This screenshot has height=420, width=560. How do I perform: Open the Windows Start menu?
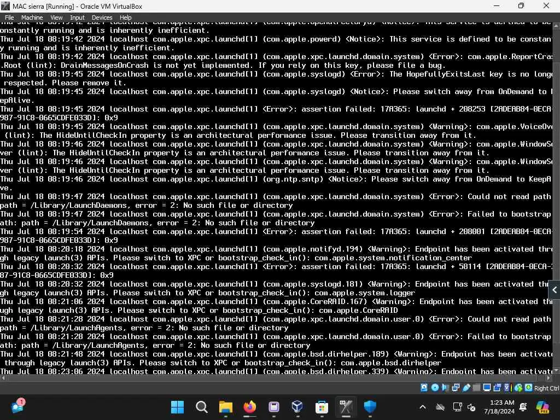coord(178,407)
